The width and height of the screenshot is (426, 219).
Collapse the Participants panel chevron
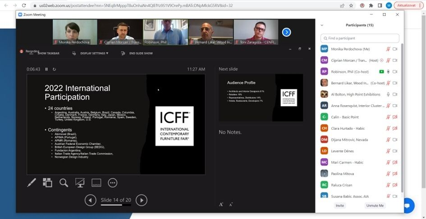(322, 25)
